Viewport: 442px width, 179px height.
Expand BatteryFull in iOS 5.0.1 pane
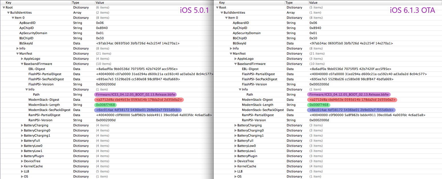(x=22, y=141)
